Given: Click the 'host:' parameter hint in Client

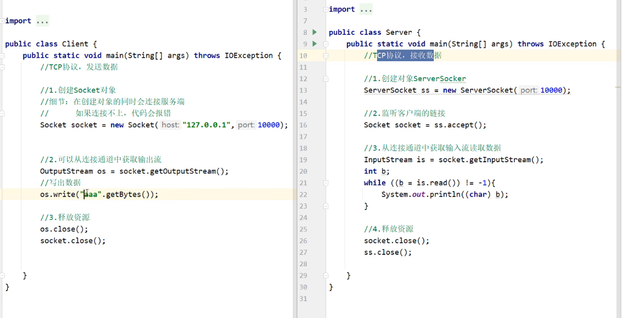Looking at the screenshot, I should (170, 125).
